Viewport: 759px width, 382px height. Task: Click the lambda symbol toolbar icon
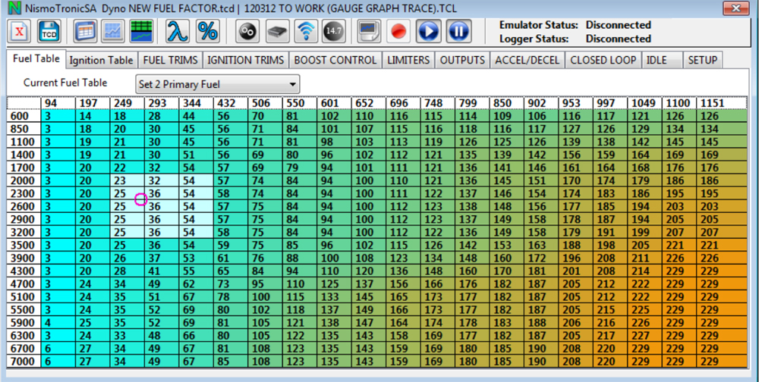point(177,31)
